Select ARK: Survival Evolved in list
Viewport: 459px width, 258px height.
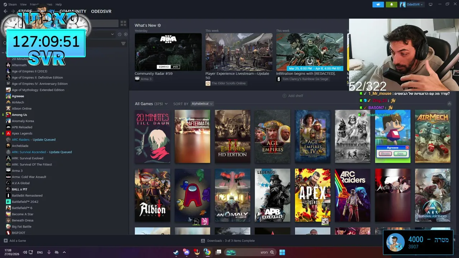pos(28,158)
